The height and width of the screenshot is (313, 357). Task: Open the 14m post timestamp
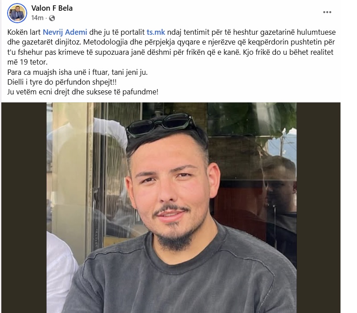37,18
